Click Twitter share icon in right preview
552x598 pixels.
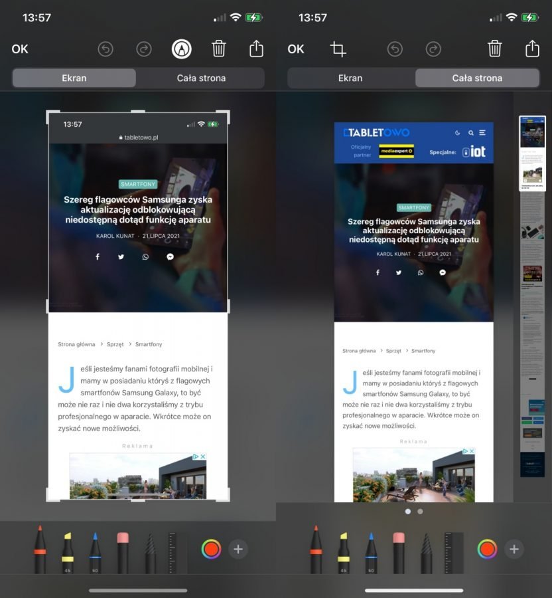[399, 272]
